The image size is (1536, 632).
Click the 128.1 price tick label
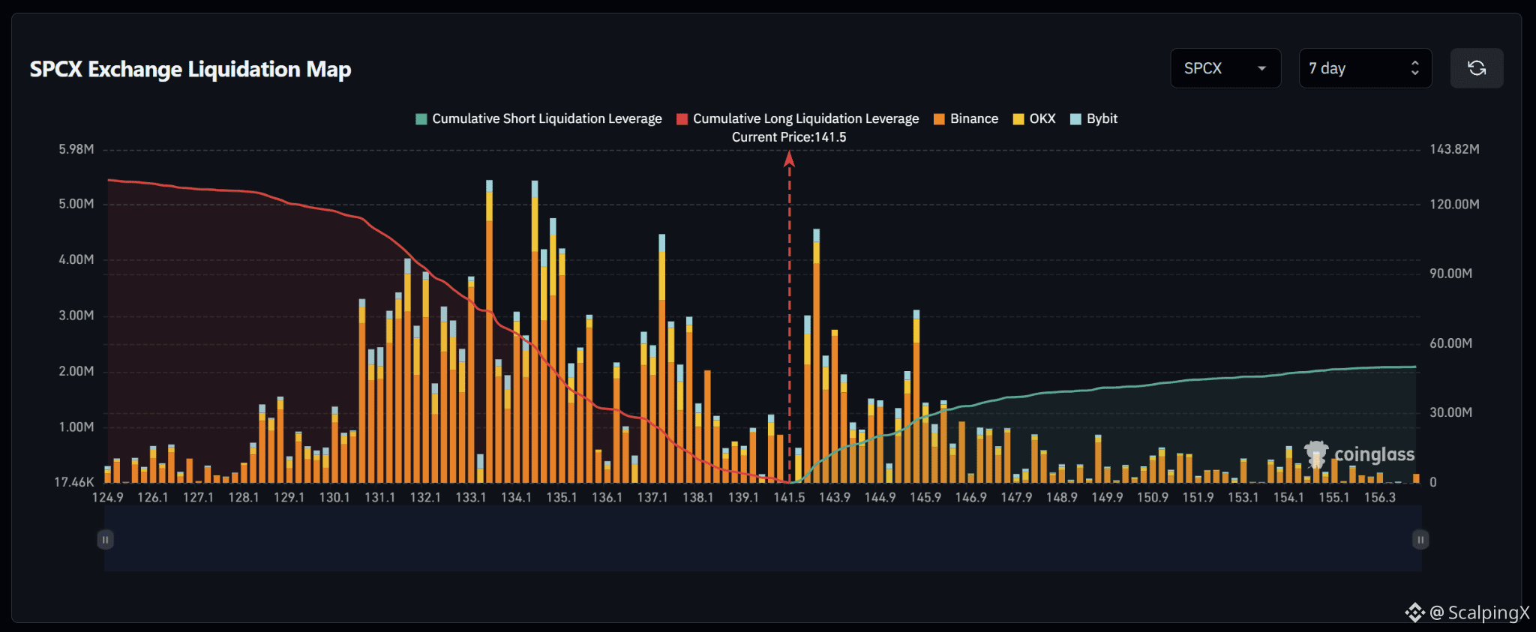pos(244,498)
